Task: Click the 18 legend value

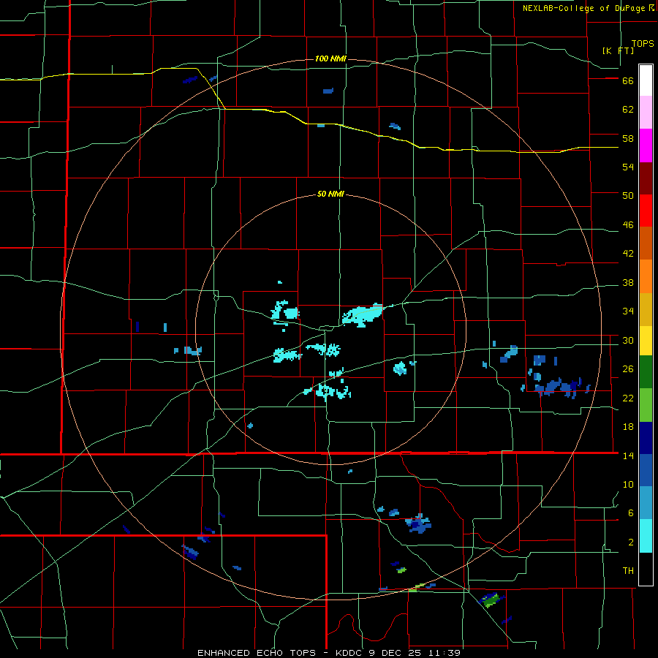Action: [628, 427]
